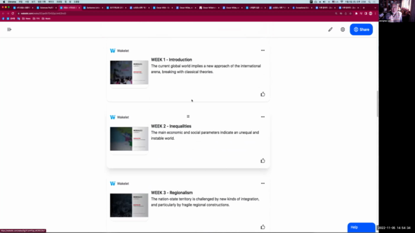Open a new browser tab with plus
415x233 pixels.
click(x=364, y=8)
